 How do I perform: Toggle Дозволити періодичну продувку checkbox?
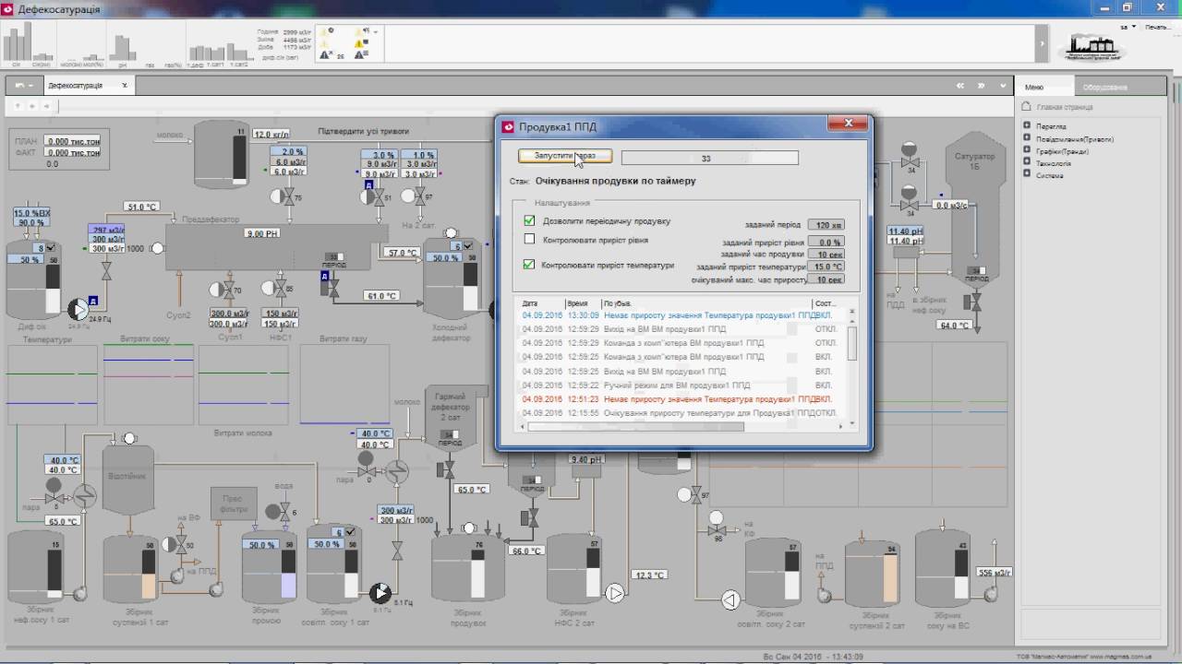coord(529,220)
